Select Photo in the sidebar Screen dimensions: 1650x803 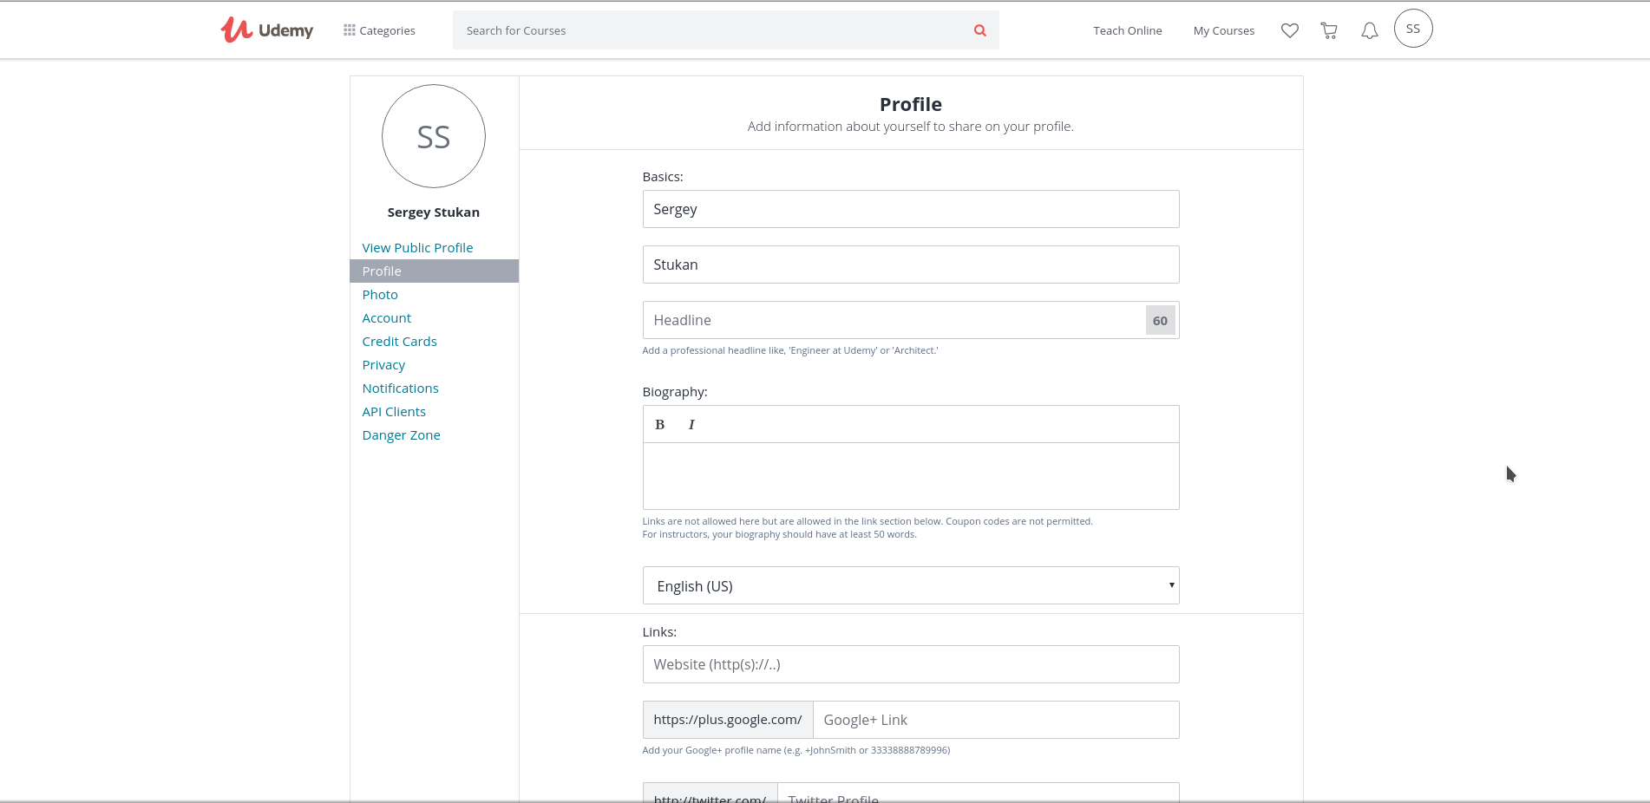coord(380,295)
